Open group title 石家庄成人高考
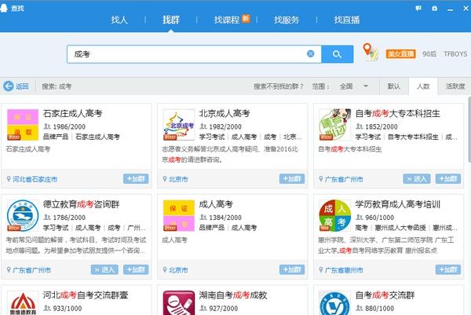The width and height of the screenshot is (471, 315). [73, 113]
